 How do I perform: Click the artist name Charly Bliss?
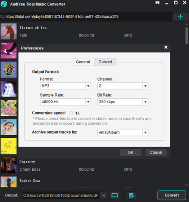click(x=30, y=169)
